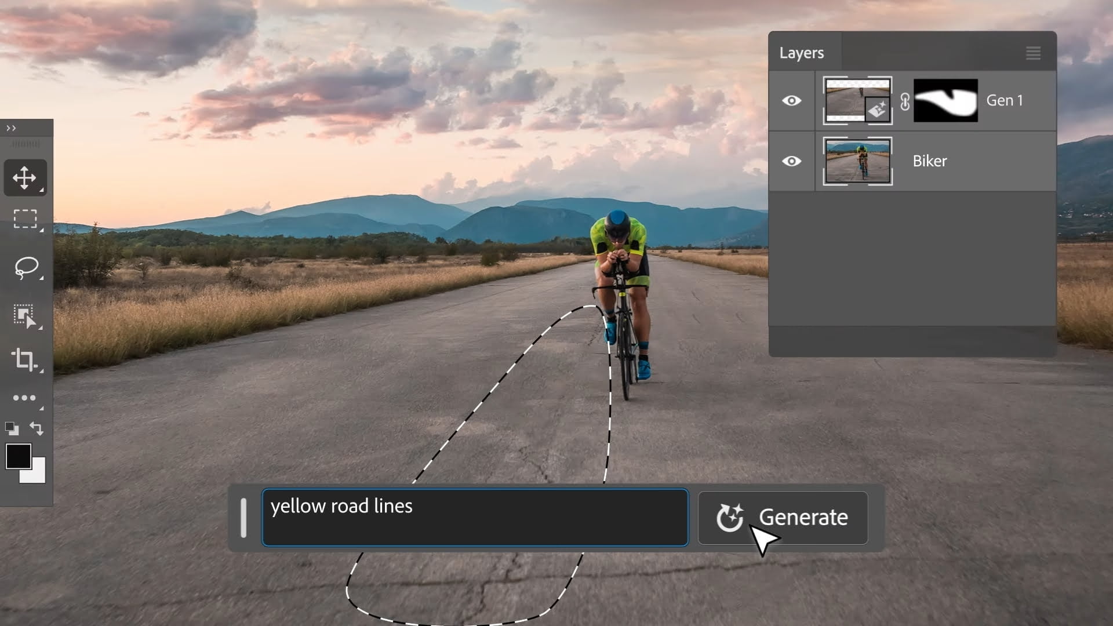Switch to the Layers tab
The height and width of the screenshot is (626, 1113).
[802, 53]
